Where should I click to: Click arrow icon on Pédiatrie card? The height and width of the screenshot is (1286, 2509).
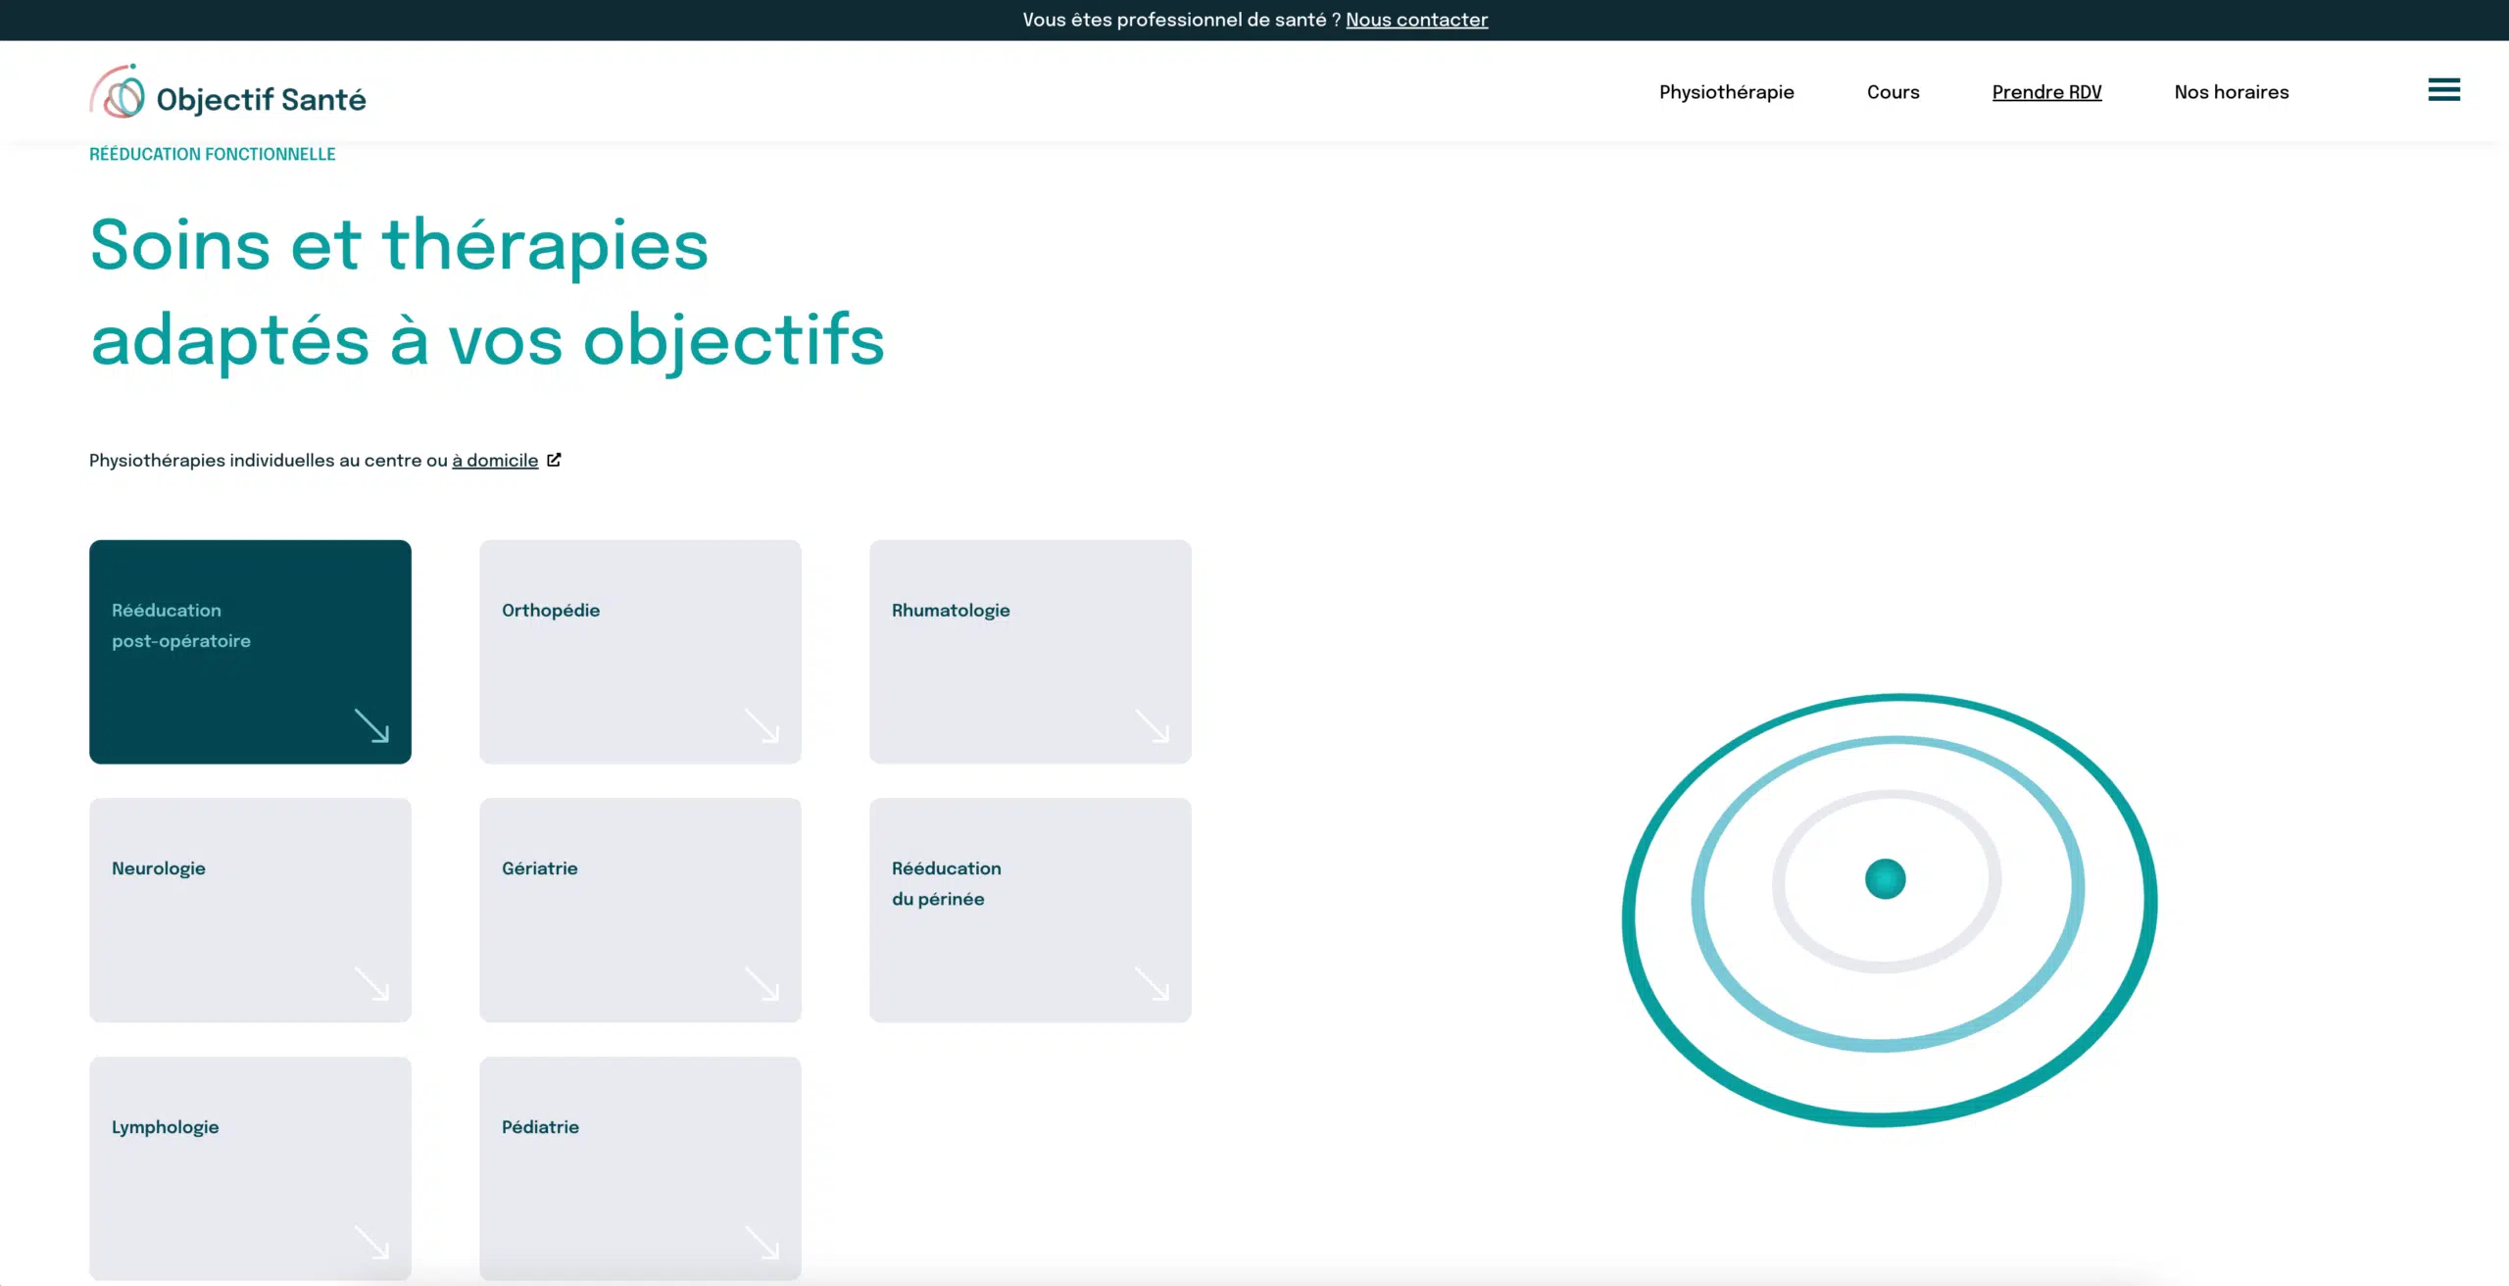tap(762, 1242)
